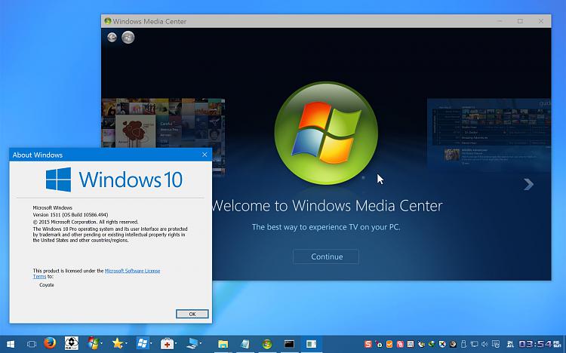This screenshot has height=353, width=566.
Task: Click the green play-arrow tray icon
Action: [379, 345]
